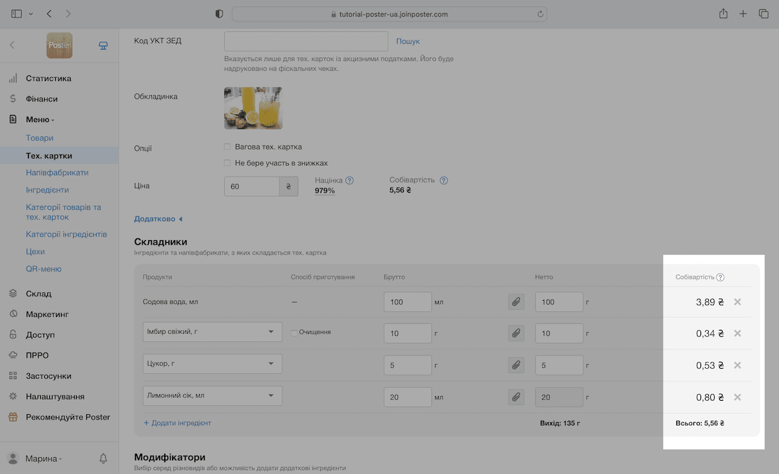This screenshot has height=474, width=779.
Task: Open the Імбир свіжий, г product dropdown
Action: 212,332
